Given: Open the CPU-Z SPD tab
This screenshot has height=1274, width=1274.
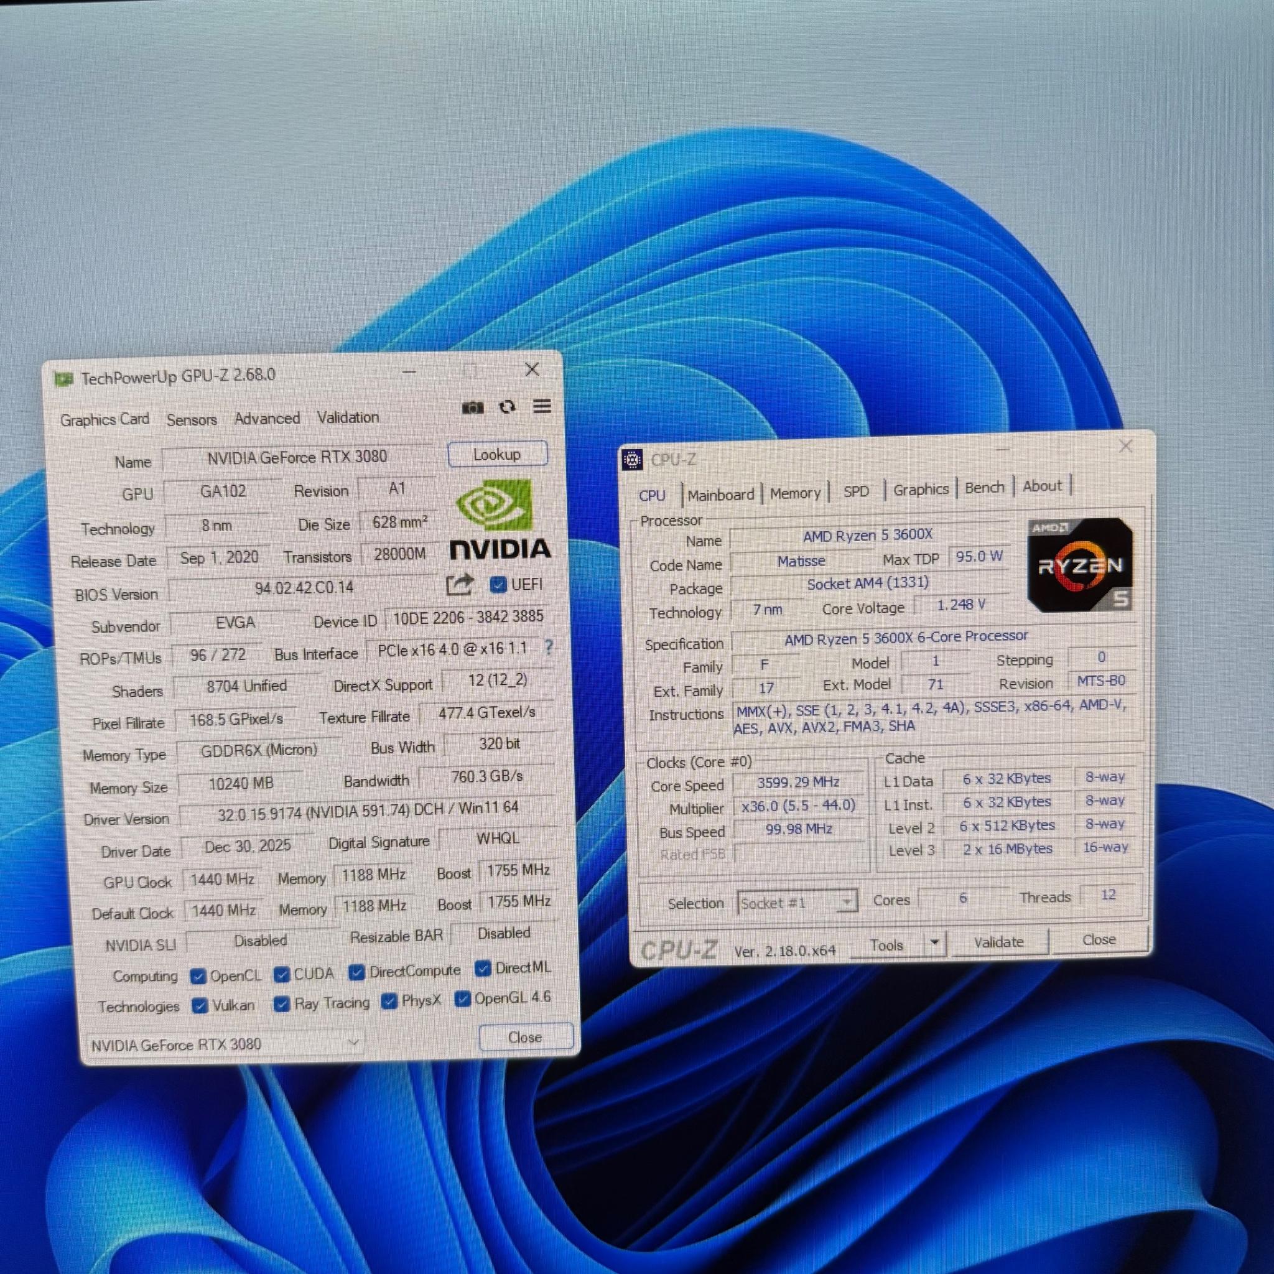Looking at the screenshot, I should pyautogui.click(x=856, y=491).
